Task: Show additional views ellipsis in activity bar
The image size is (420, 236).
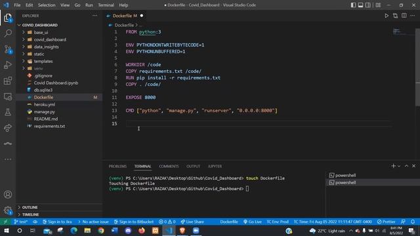Action: point(8,159)
